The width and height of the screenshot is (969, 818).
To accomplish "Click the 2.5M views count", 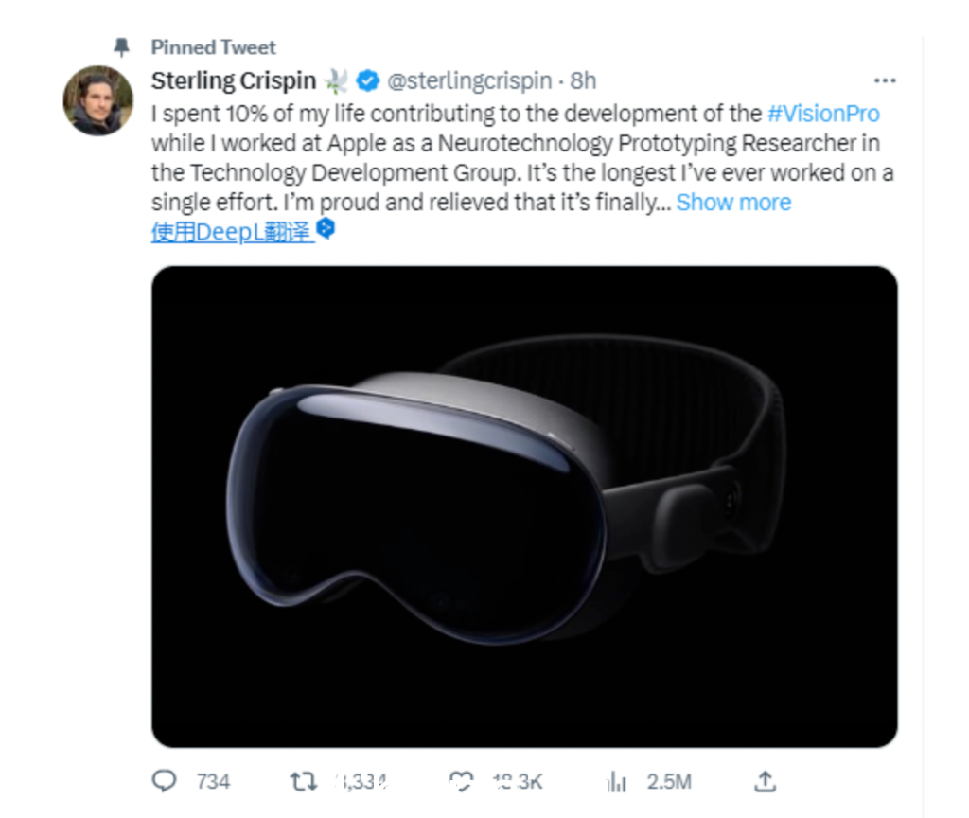I will [669, 781].
